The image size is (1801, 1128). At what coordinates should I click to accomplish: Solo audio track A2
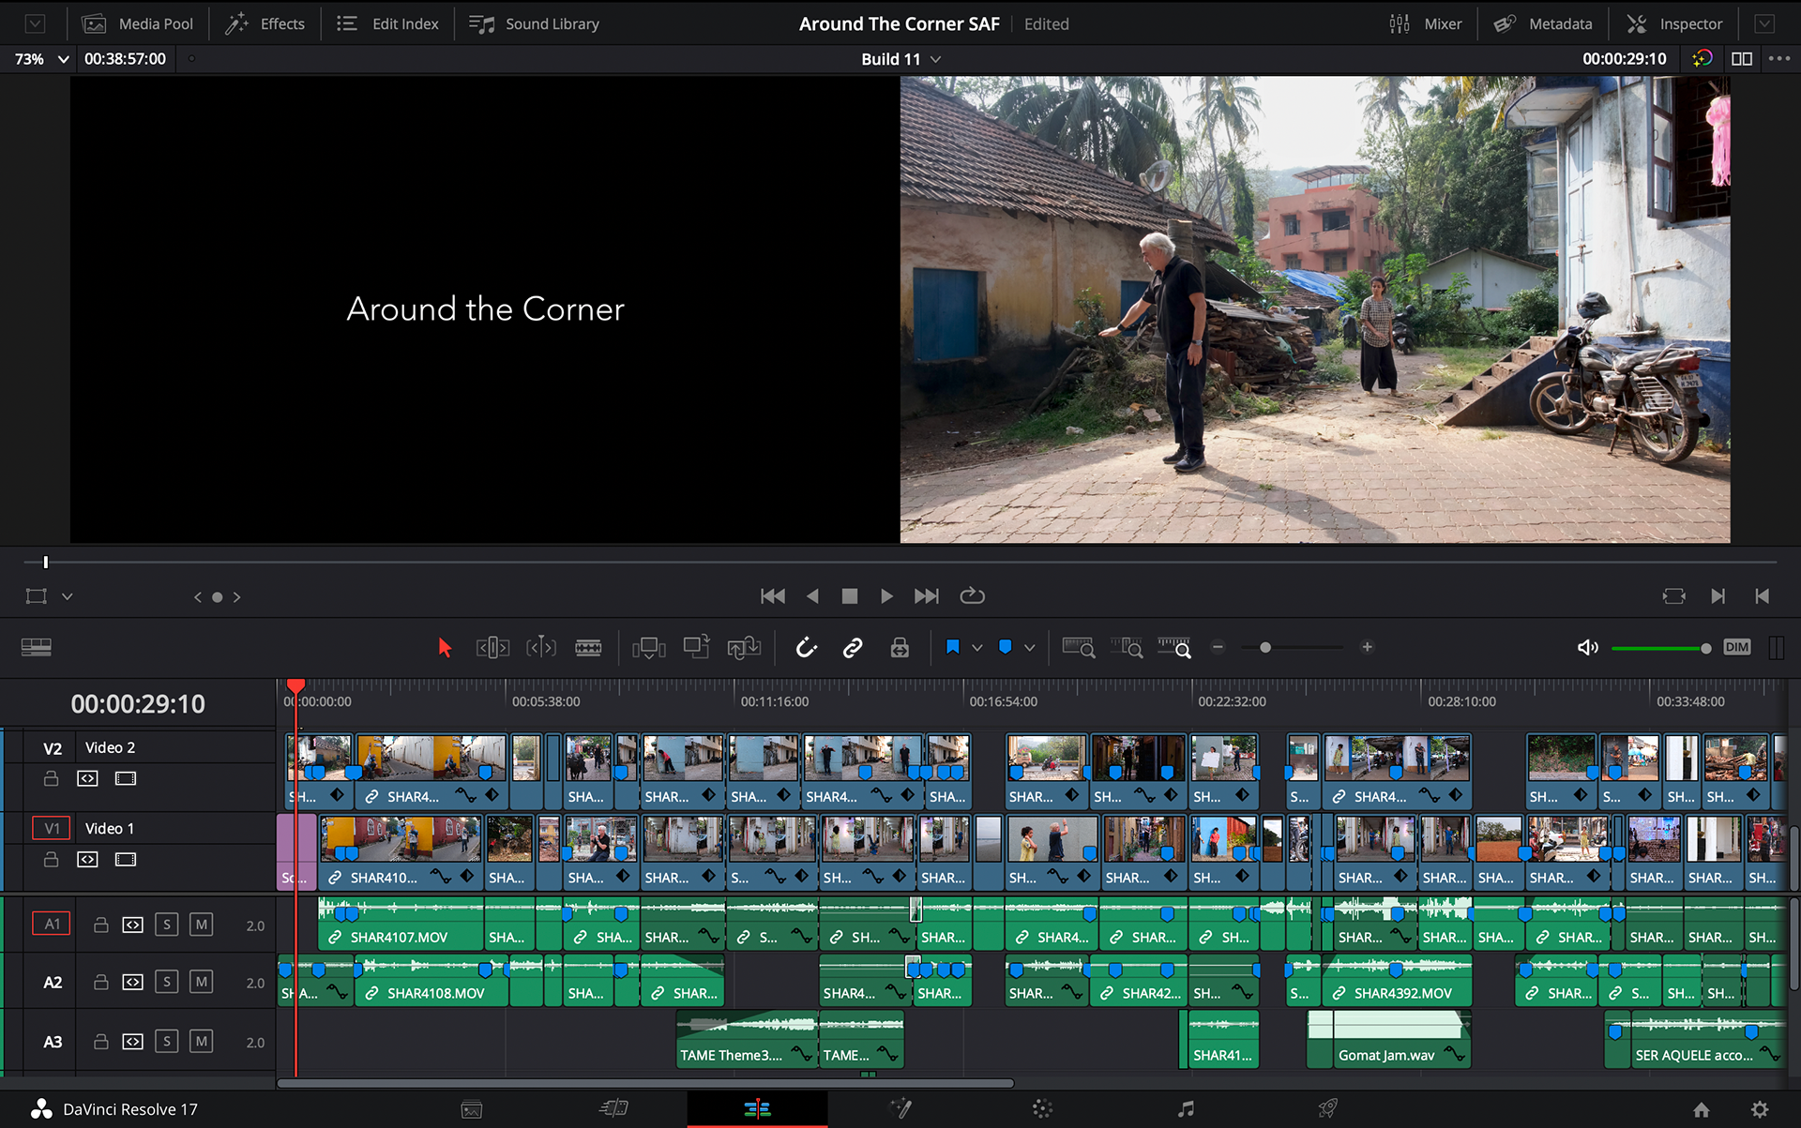(166, 982)
